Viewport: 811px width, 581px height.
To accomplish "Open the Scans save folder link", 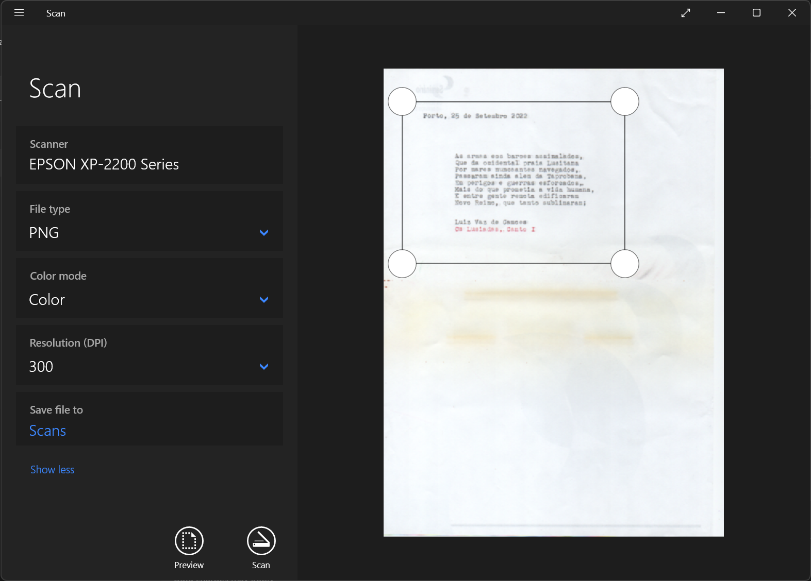I will 47,431.
